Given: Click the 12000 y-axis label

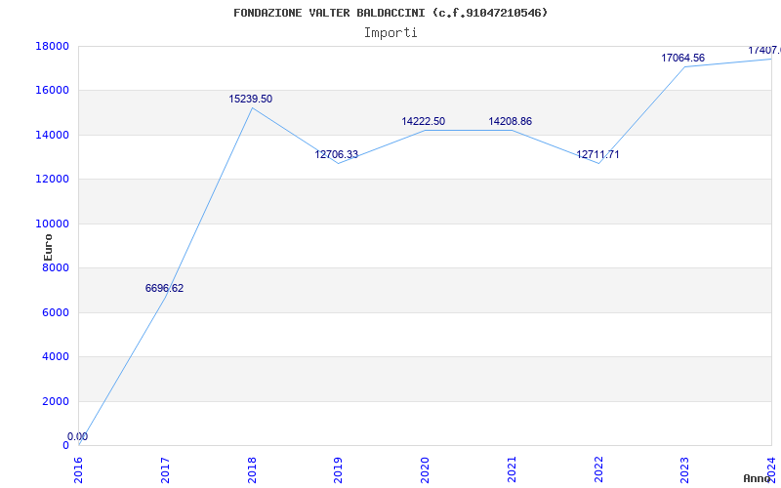Looking at the screenshot, I should pos(52,180).
